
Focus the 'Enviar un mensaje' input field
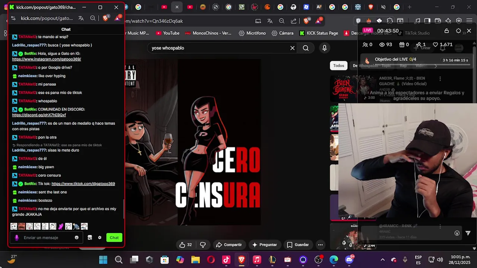tap(47, 237)
